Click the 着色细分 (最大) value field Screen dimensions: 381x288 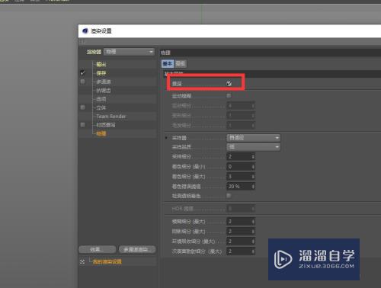(x=241, y=177)
